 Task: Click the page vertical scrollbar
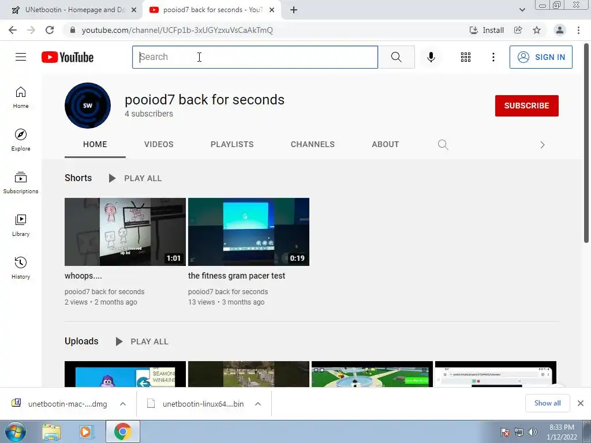click(x=586, y=143)
